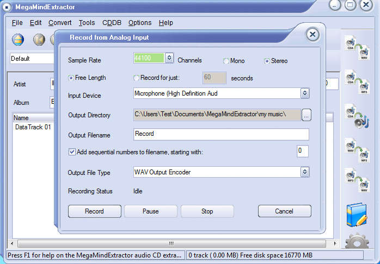Image resolution: width=380 pixels, height=264 pixels.
Task: Open the gear settings icon in sidebar
Action: [357, 241]
